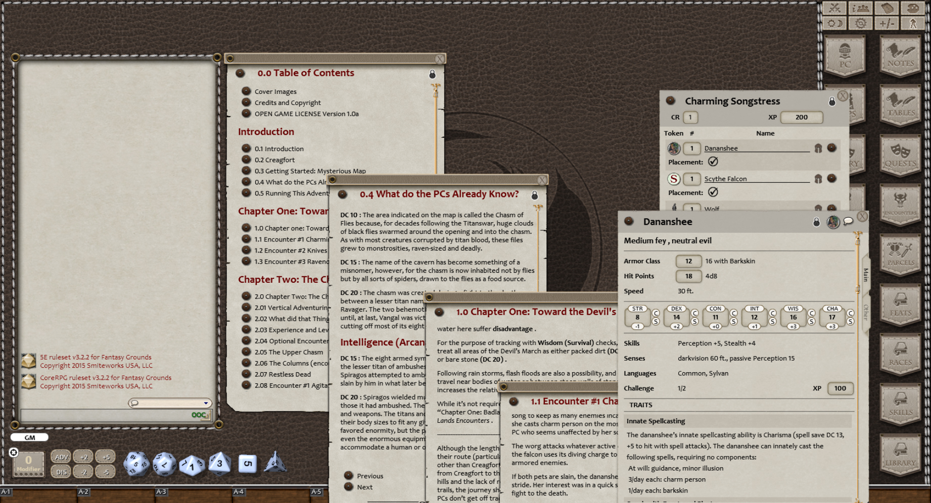Toggle the Placement checkbox for Scythe Falcon
This screenshot has height=503, width=931.
[x=713, y=192]
